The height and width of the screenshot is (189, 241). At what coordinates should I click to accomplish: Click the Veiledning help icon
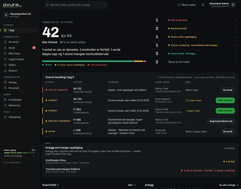pyautogui.click(x=5, y=117)
